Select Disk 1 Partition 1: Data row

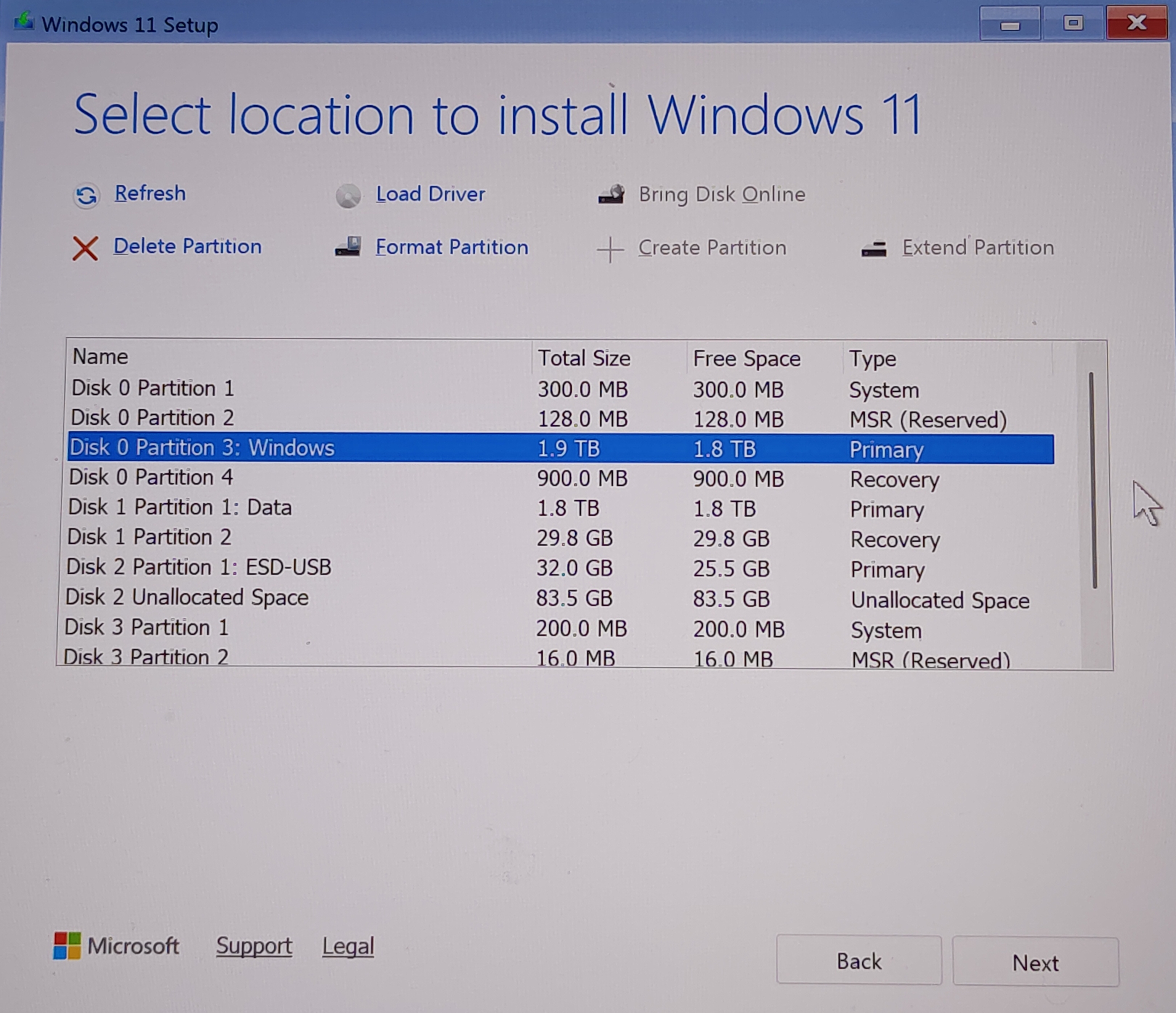click(x=561, y=508)
